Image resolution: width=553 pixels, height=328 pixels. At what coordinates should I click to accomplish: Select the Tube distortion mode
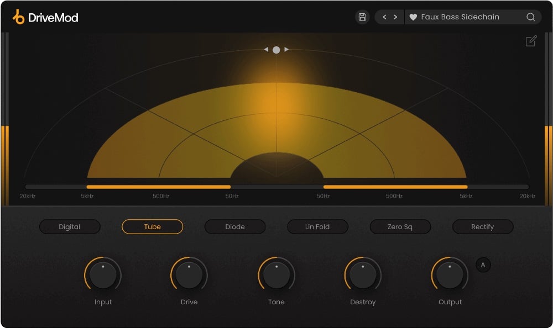tap(152, 227)
